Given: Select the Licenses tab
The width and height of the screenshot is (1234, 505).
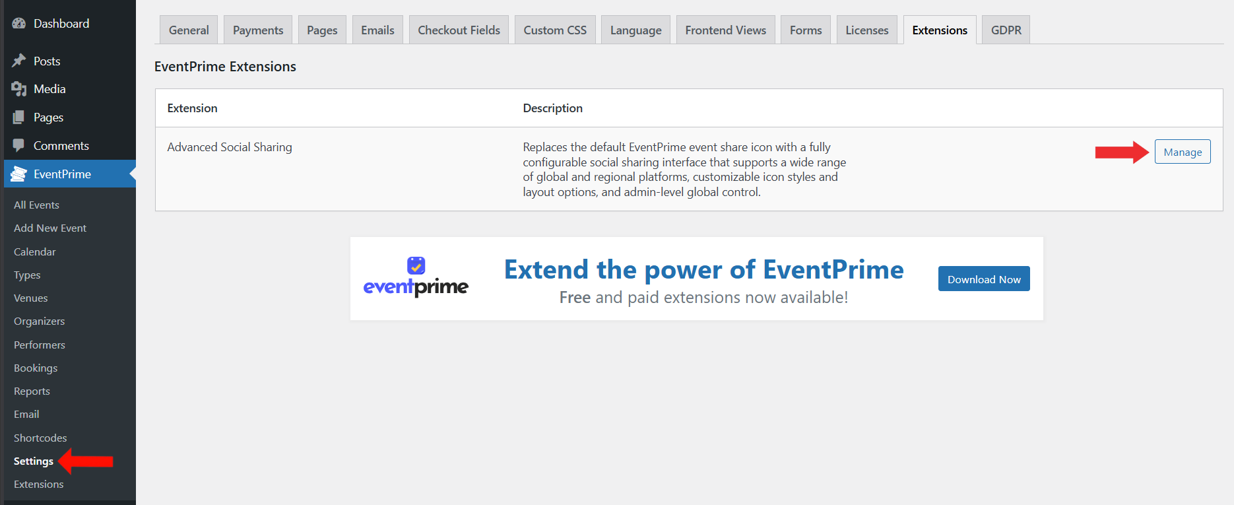Looking at the screenshot, I should point(866,30).
